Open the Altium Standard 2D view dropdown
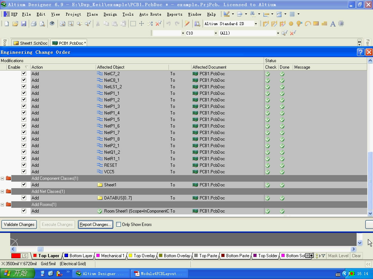Viewport: 373px width, 279px height. click(x=256, y=24)
